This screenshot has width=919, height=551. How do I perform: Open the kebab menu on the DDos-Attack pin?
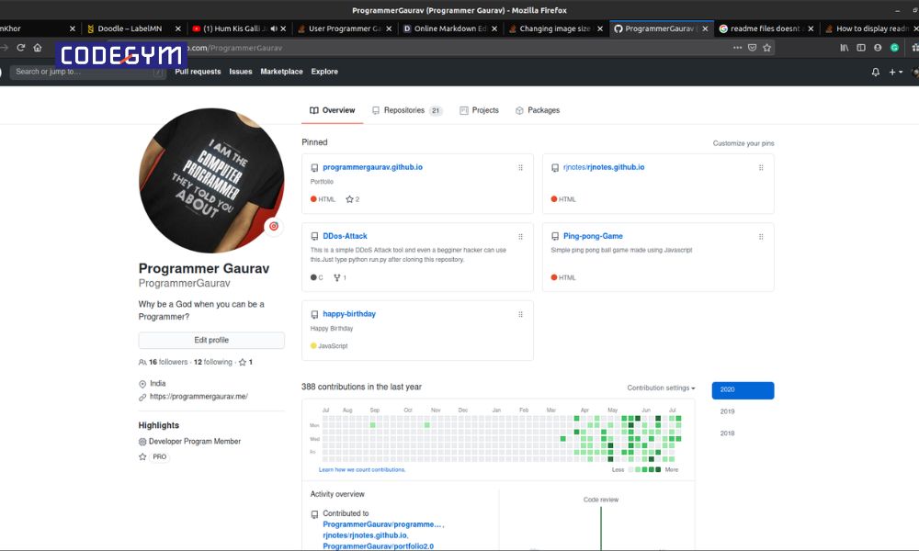pos(521,236)
